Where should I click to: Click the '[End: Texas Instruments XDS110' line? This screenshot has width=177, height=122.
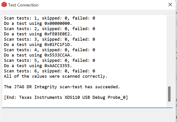pyautogui.click(x=66, y=97)
